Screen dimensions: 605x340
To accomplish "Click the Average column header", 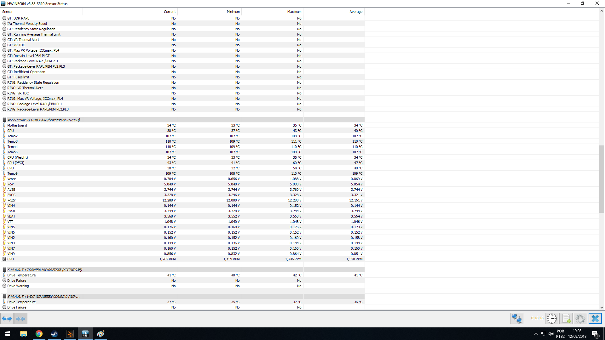I will click(x=334, y=12).
